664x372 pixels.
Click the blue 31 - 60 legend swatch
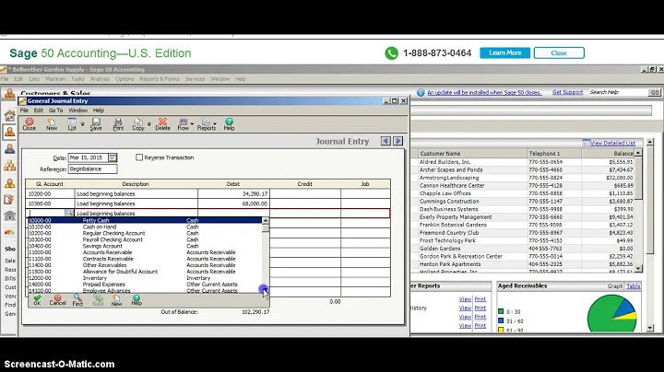pos(501,320)
